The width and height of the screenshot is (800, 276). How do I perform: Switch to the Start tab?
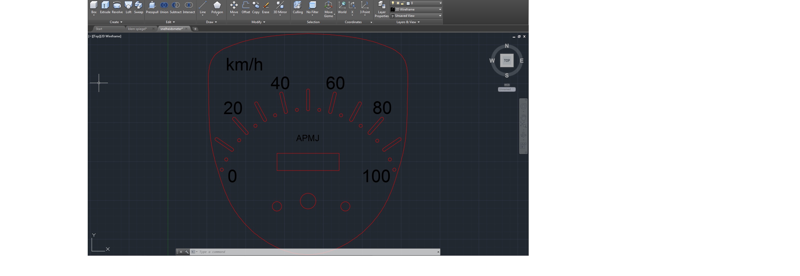(x=99, y=29)
